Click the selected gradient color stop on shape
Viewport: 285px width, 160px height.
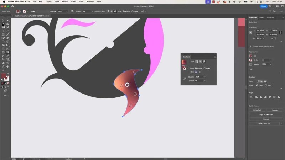coord(127,85)
